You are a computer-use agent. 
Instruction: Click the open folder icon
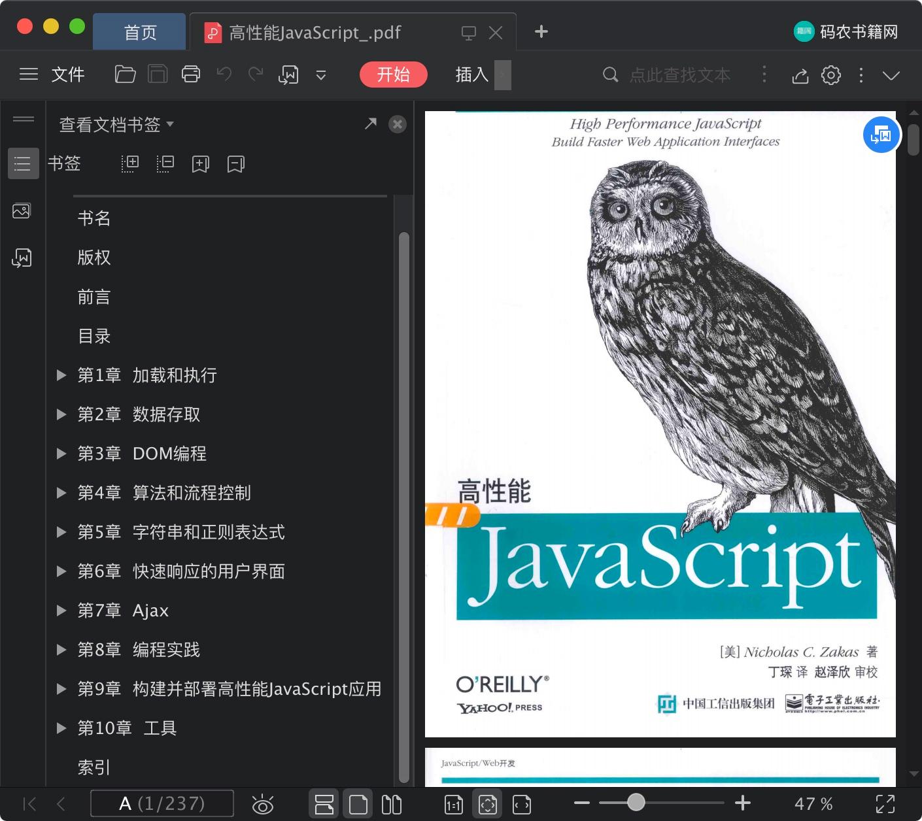pyautogui.click(x=125, y=75)
